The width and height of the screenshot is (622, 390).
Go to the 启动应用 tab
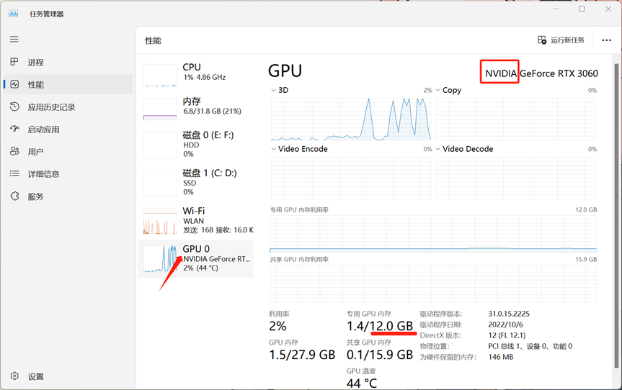pos(68,130)
